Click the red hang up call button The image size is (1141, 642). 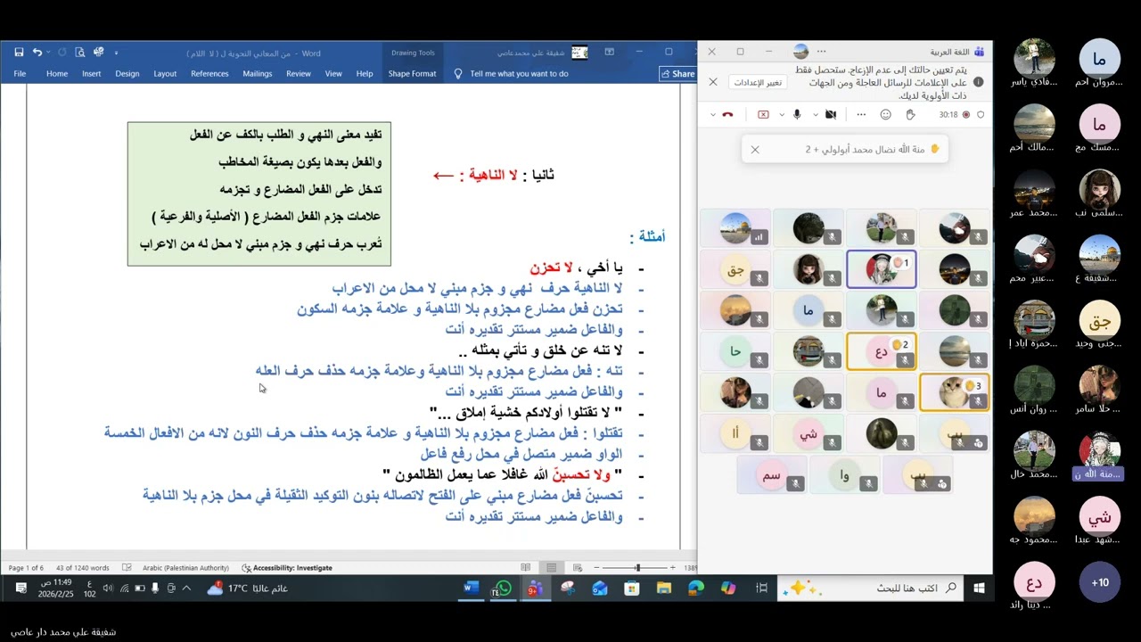727,114
